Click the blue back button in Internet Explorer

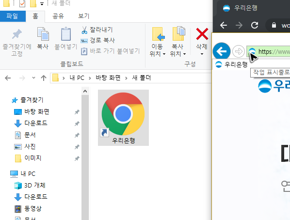pyautogui.click(x=222, y=51)
